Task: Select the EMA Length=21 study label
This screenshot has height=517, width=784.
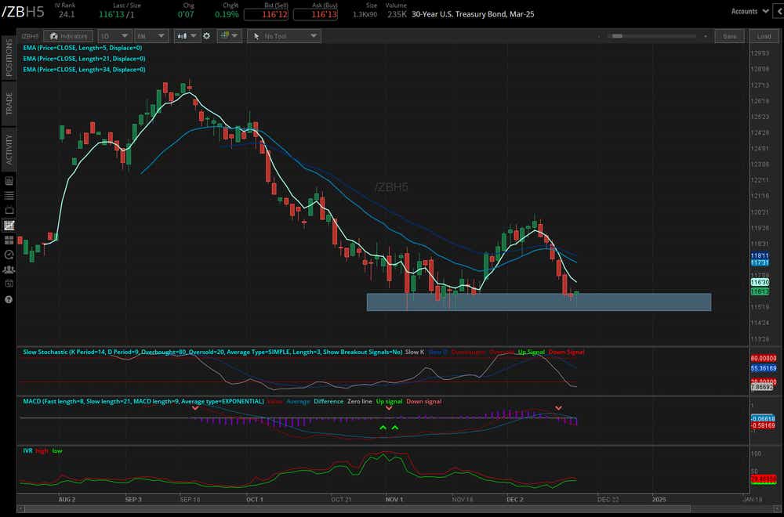Action: point(84,59)
